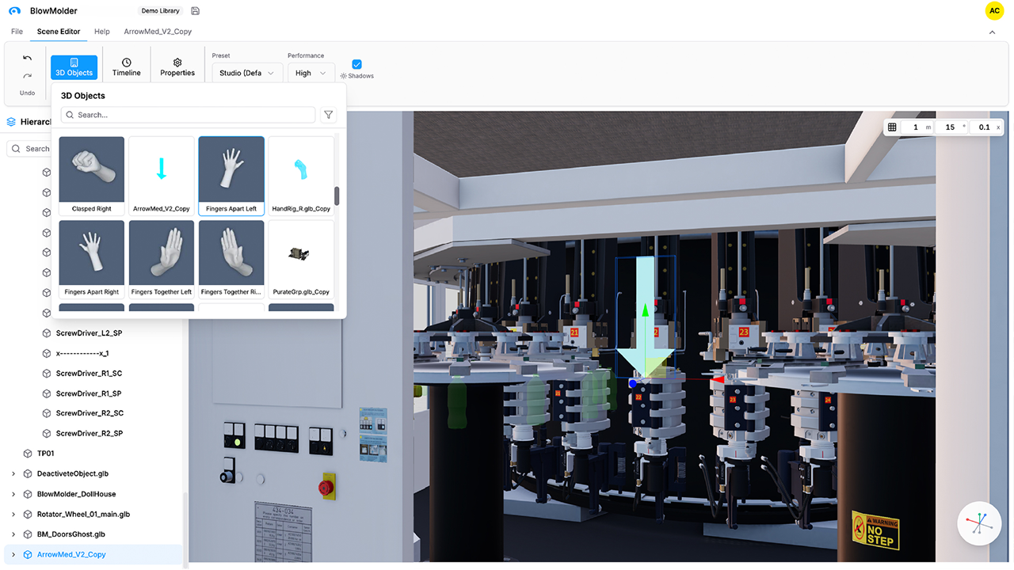The image size is (1014, 570).
Task: Click the 3D Objects panel scrollbar
Action: (337, 196)
